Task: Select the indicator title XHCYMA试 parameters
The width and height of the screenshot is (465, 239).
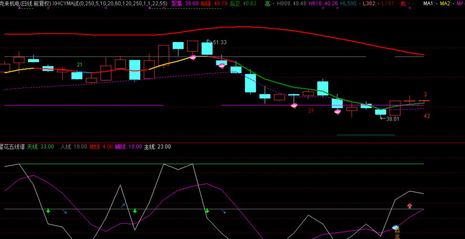Action: 110,3
